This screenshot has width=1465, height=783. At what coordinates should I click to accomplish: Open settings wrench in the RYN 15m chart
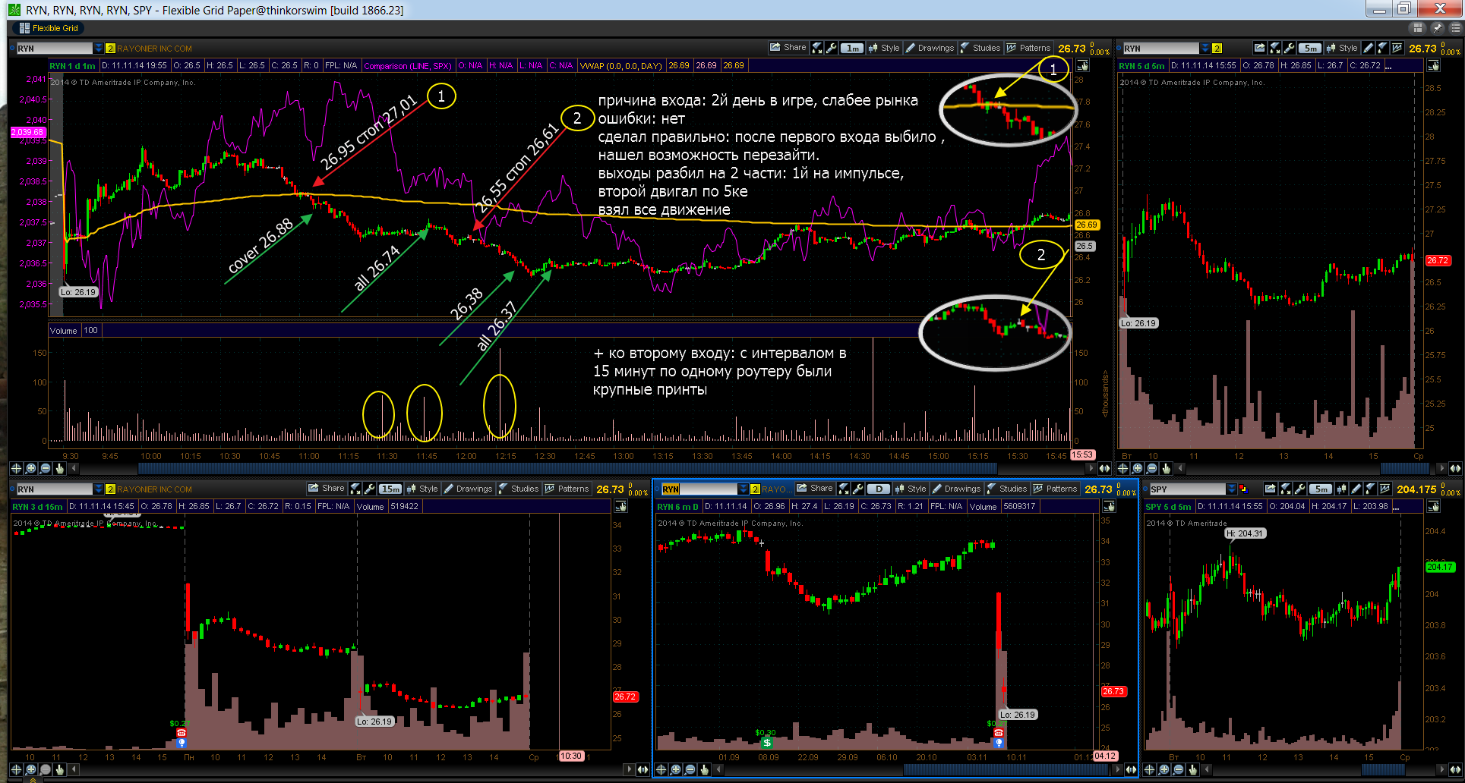point(369,489)
